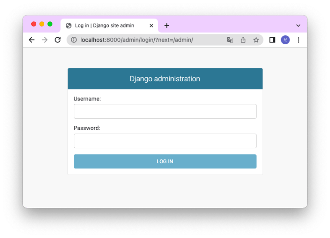This screenshot has height=238, width=330.
Task: Open Chrome's three-dot menu
Action: (x=298, y=40)
